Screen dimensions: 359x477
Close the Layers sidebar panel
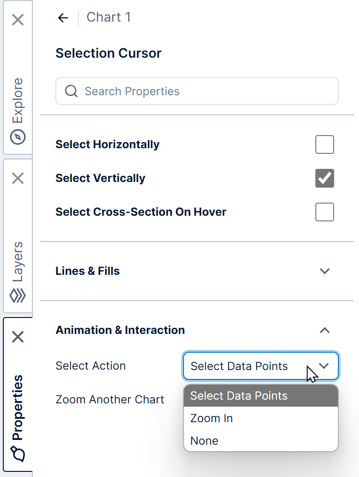[x=18, y=179]
